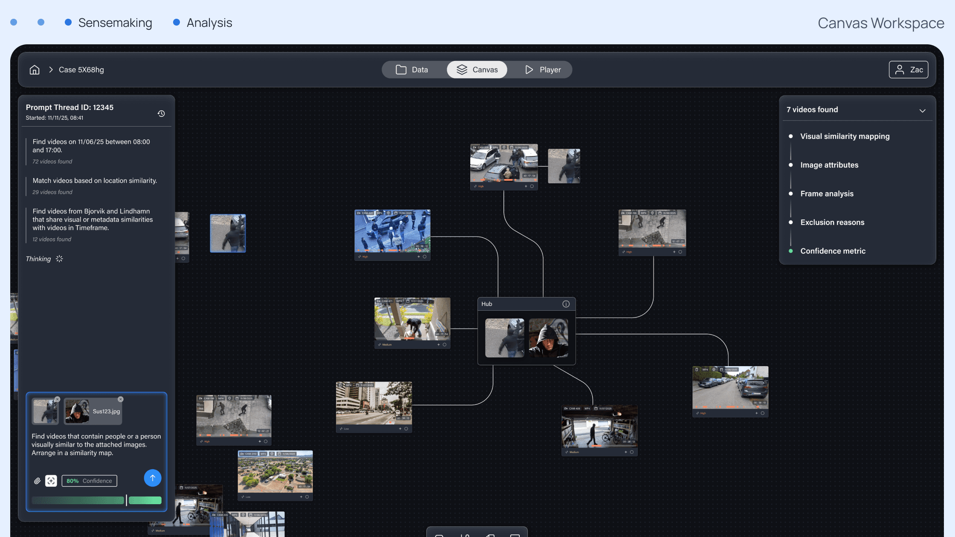Remove the Sus123.jpg attachment
The width and height of the screenshot is (955, 537).
point(121,399)
